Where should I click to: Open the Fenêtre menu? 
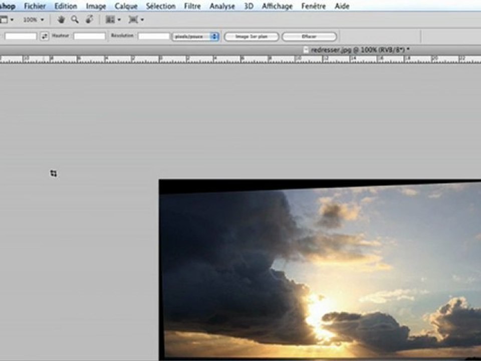(313, 6)
